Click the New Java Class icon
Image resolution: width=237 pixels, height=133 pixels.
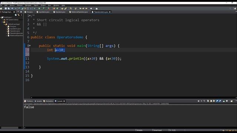click(57, 8)
